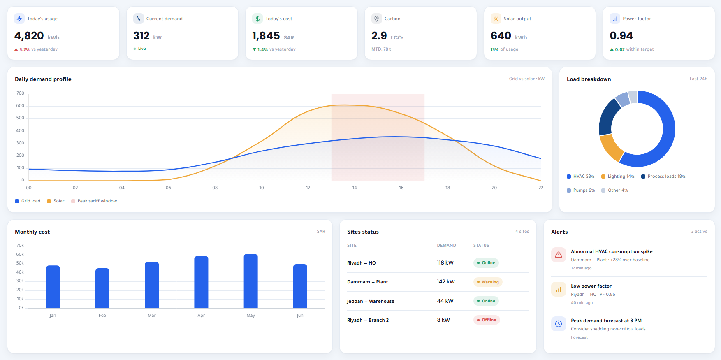
Task: Click the warning triangle icon on HVAC spike alert
Action: pos(559,255)
